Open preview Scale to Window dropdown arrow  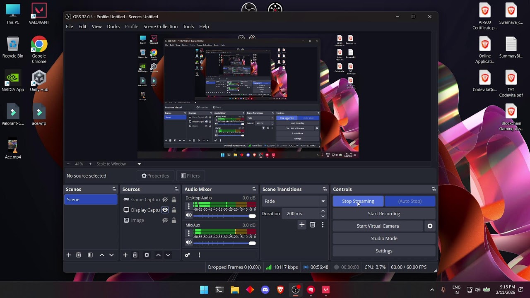(x=139, y=164)
